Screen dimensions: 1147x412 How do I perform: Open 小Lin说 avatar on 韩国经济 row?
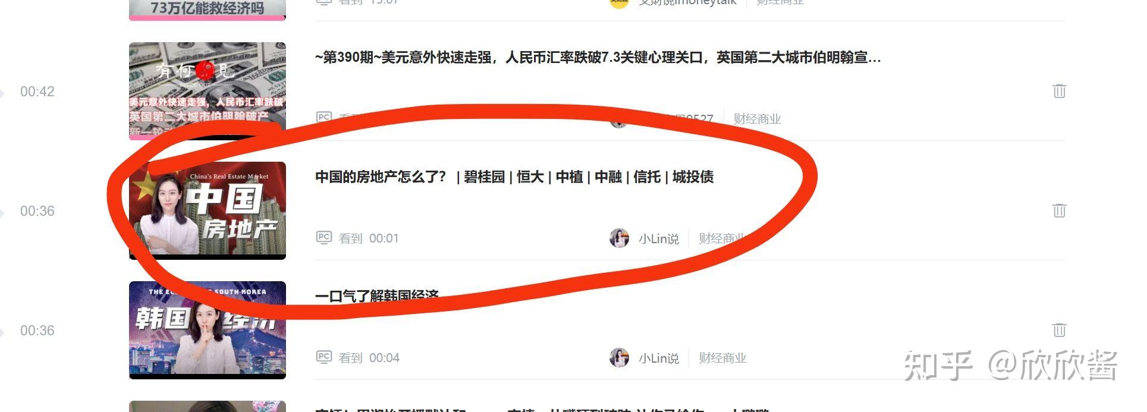[619, 358]
